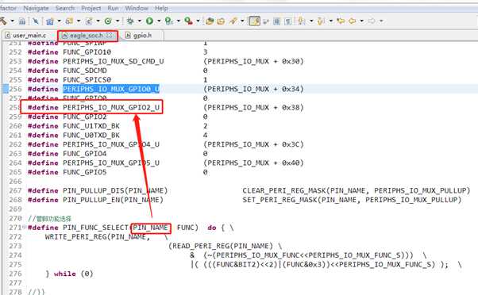Expand the Previous Annotation dropdown arrow

[331, 21]
